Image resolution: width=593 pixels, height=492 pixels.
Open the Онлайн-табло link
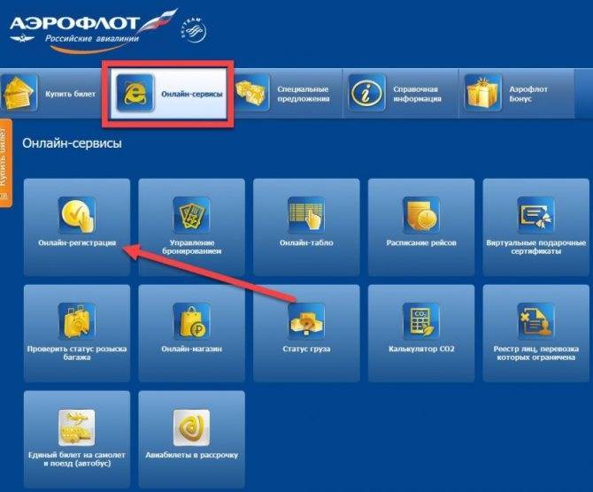click(306, 242)
